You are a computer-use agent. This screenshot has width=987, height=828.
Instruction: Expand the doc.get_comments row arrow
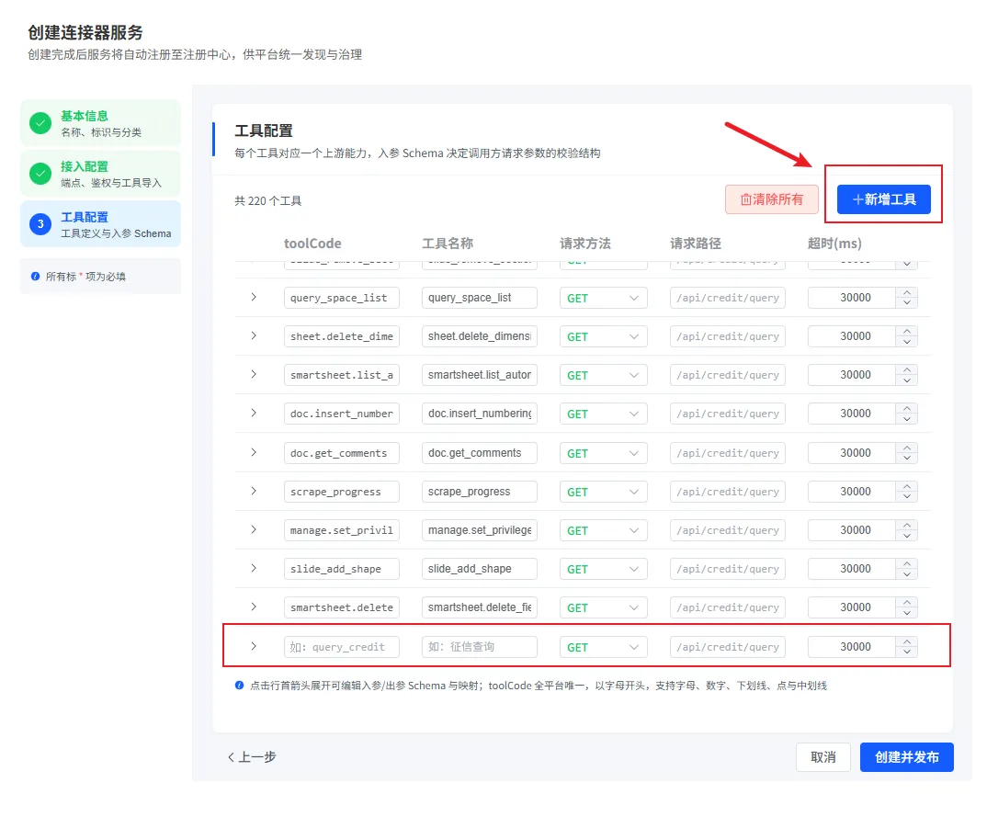[x=254, y=453]
